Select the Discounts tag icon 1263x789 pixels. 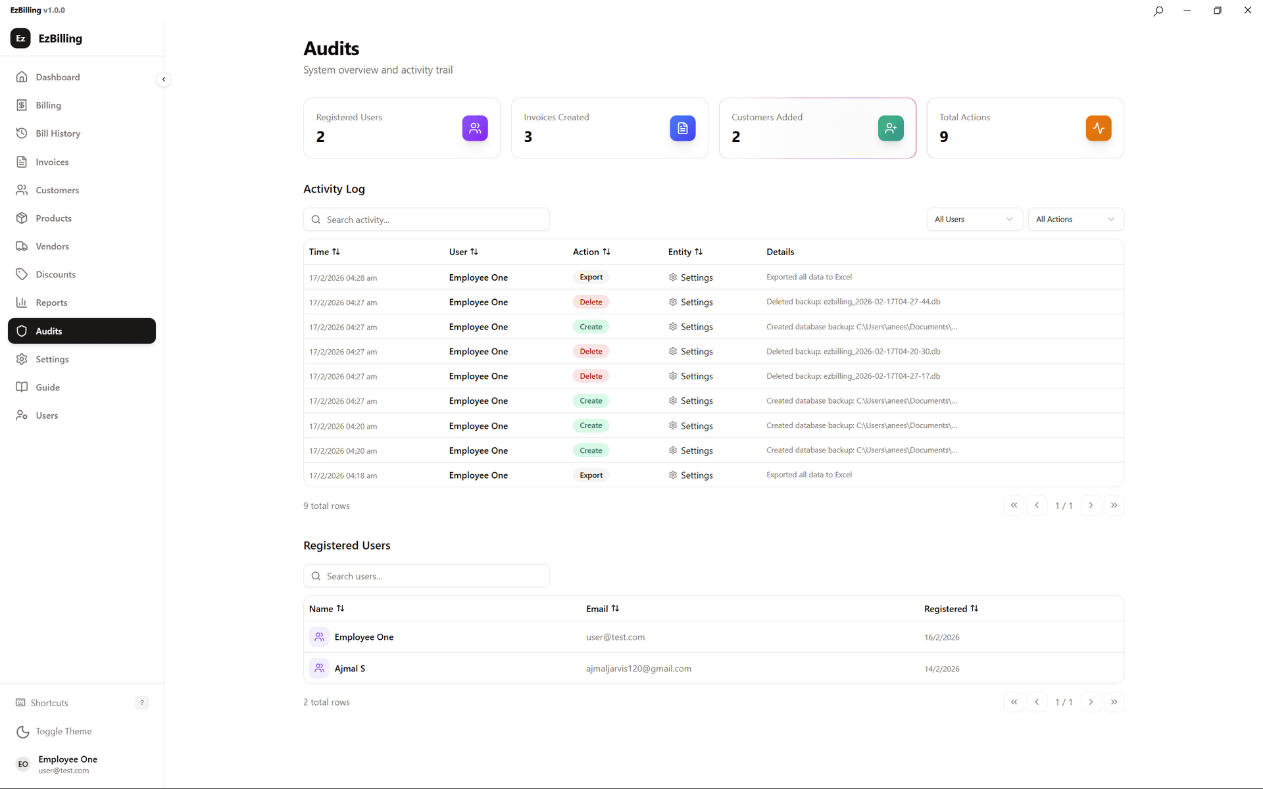pyautogui.click(x=22, y=274)
